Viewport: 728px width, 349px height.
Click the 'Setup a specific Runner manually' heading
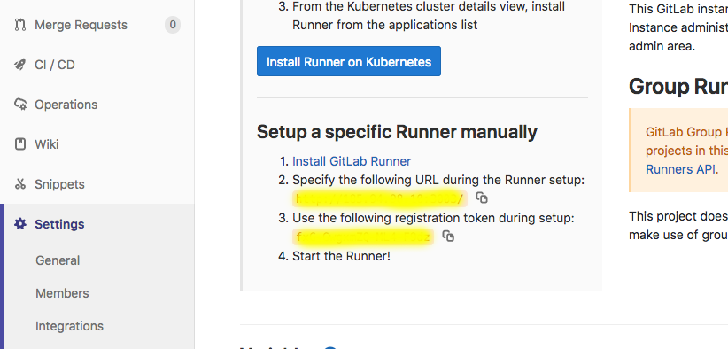point(397,132)
